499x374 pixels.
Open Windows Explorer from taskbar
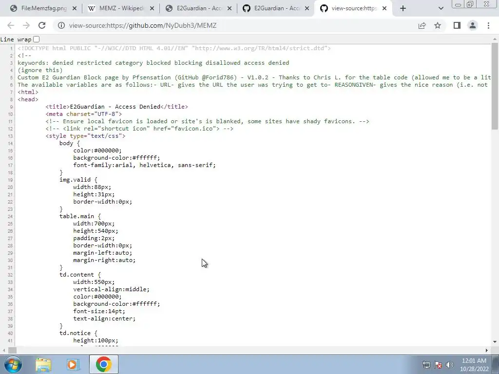point(43,364)
